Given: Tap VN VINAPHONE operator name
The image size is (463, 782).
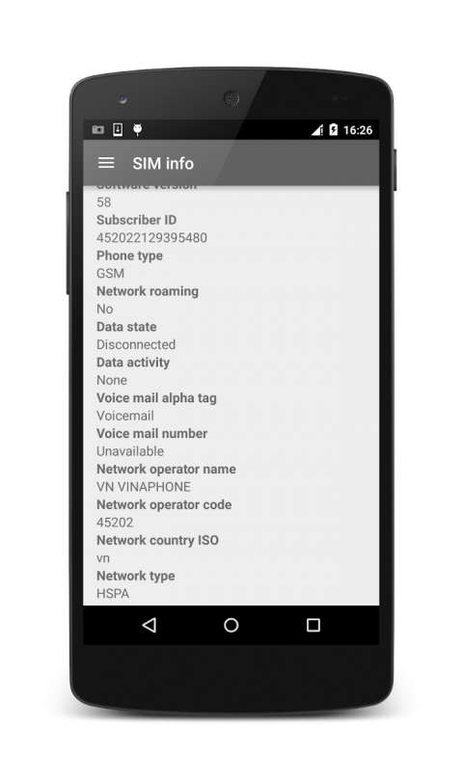Looking at the screenshot, I should [143, 487].
